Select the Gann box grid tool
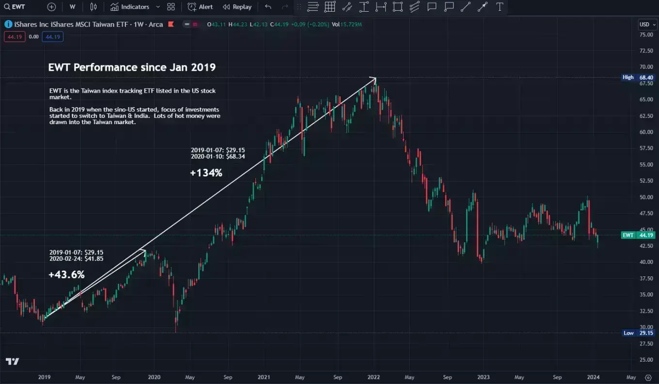The width and height of the screenshot is (659, 384). click(x=330, y=7)
